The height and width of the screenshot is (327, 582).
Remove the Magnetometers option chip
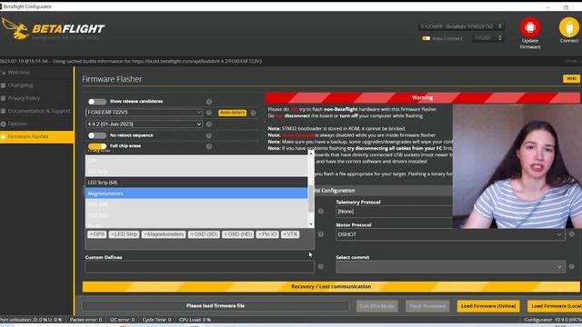[x=145, y=234]
